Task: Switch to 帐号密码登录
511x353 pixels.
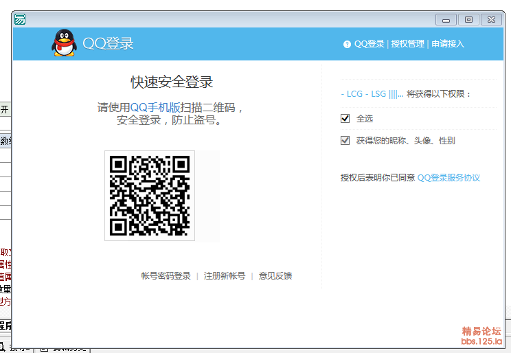Action: (x=166, y=276)
